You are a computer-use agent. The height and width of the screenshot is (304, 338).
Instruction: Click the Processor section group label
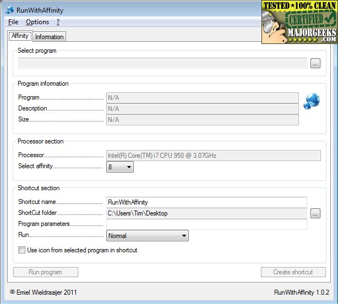41,141
